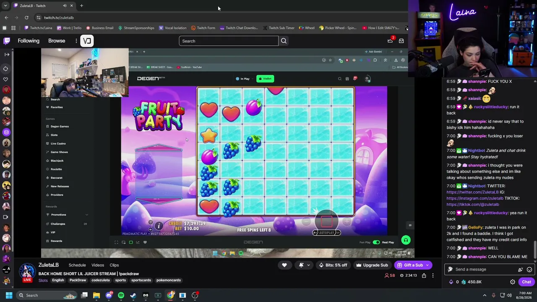Screen dimensions: 537x302
Task: Open Twitch whispers inbox icon
Action: [401, 41]
